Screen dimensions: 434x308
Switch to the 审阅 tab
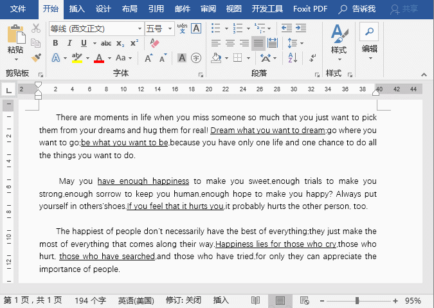tap(208, 9)
